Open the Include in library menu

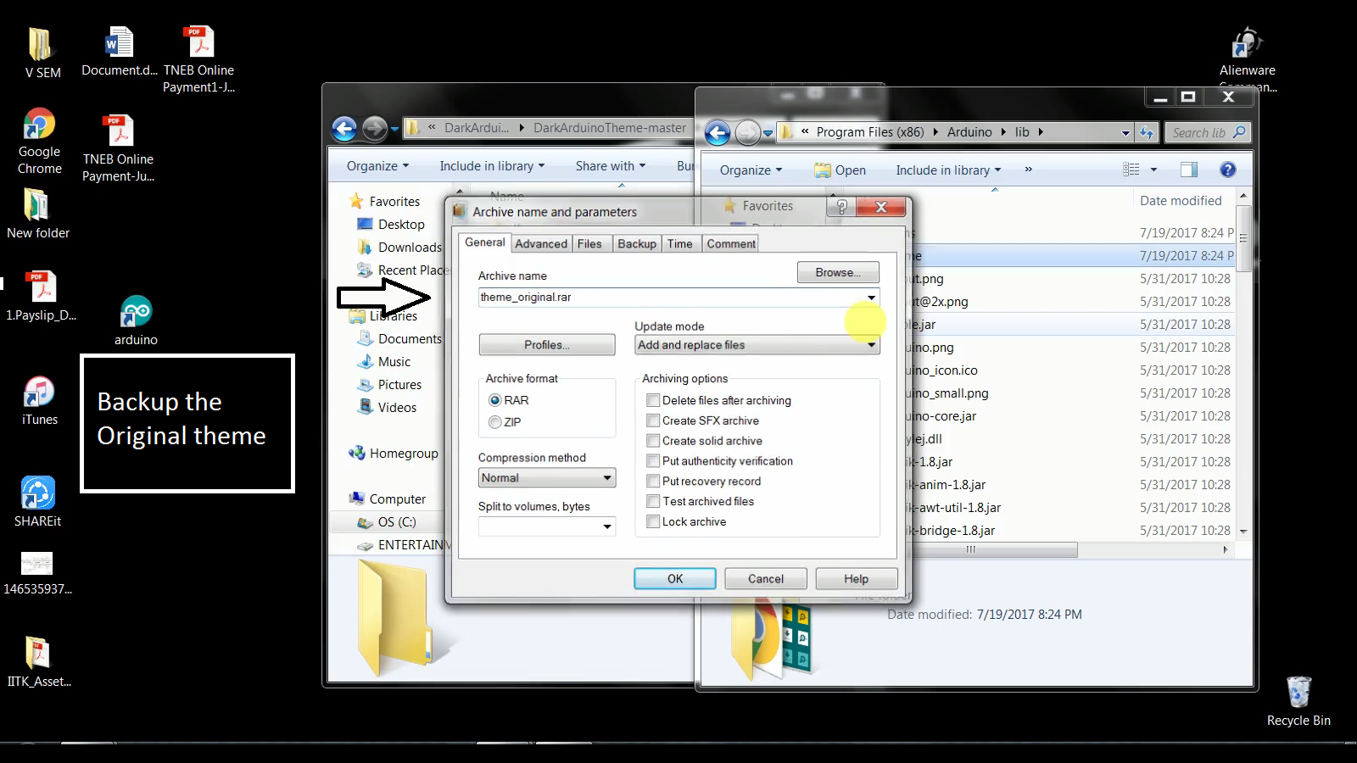tap(947, 170)
